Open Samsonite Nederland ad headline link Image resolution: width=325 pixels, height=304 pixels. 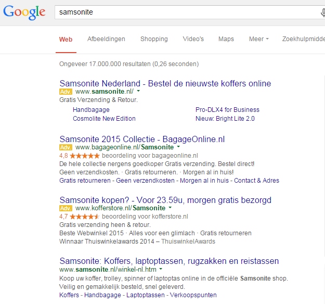tap(165, 83)
